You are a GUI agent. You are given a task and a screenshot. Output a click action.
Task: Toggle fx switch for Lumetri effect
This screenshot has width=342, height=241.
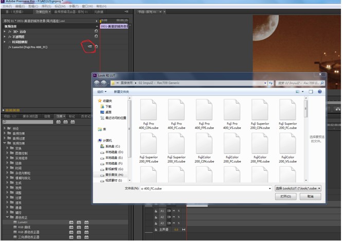coord(10,47)
